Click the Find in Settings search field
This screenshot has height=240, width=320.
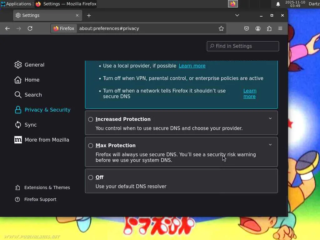tap(243, 46)
